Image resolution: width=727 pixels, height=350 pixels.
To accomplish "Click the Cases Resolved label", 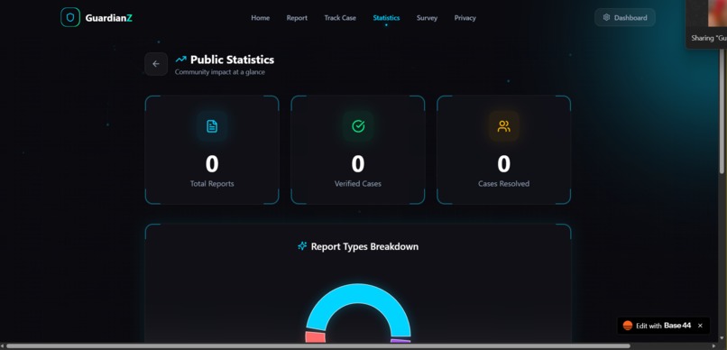I will (x=503, y=184).
